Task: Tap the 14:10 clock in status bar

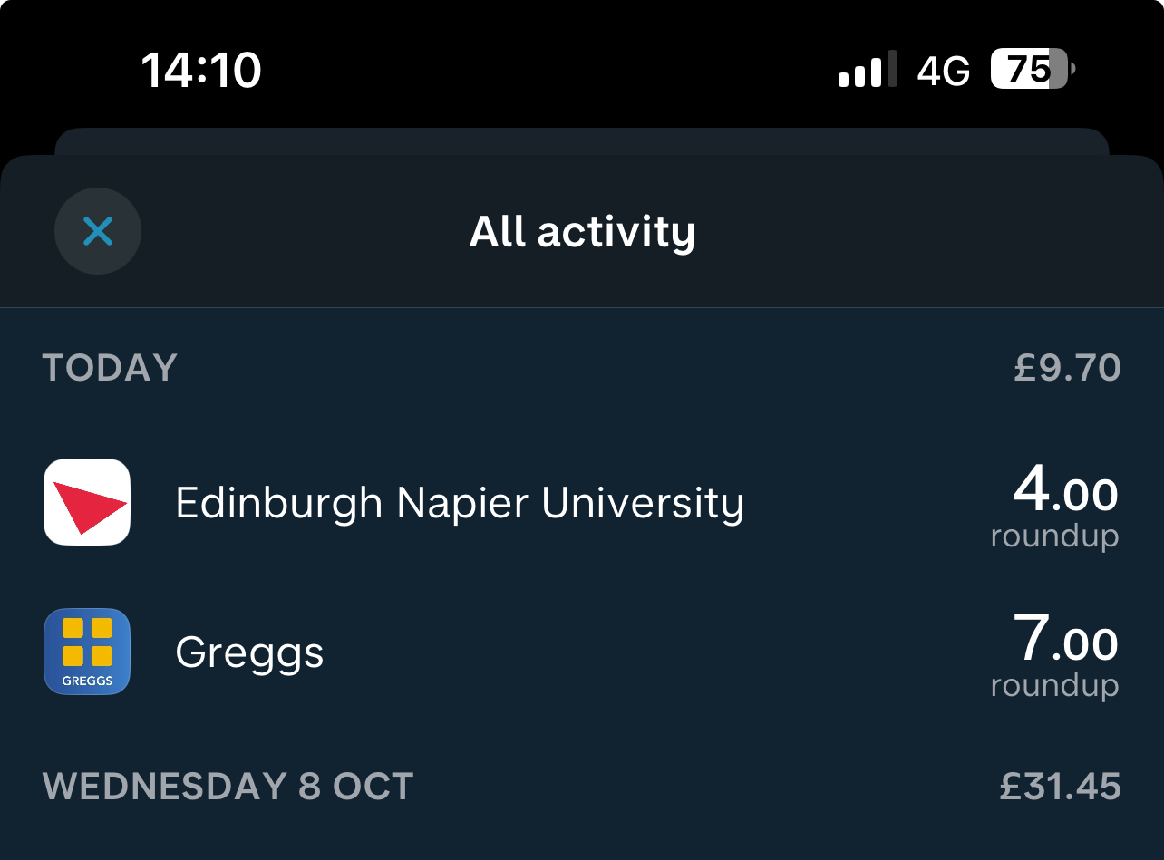Action: pyautogui.click(x=201, y=70)
